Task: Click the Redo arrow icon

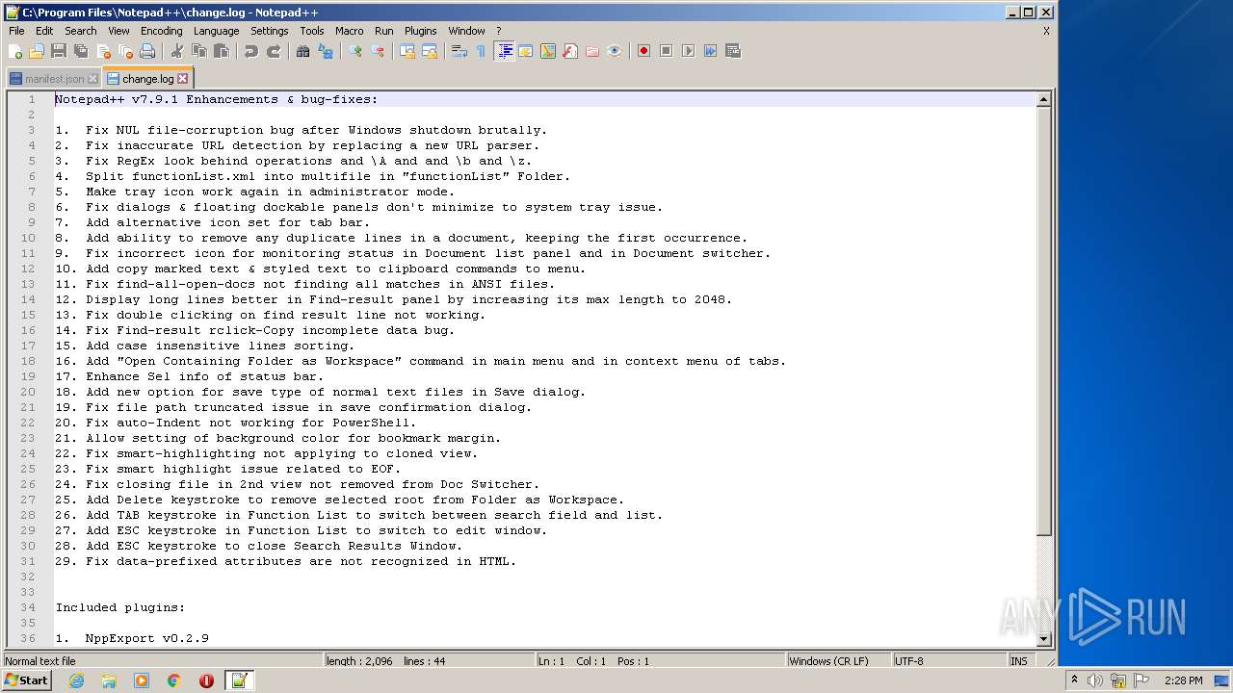Action: pos(274,51)
